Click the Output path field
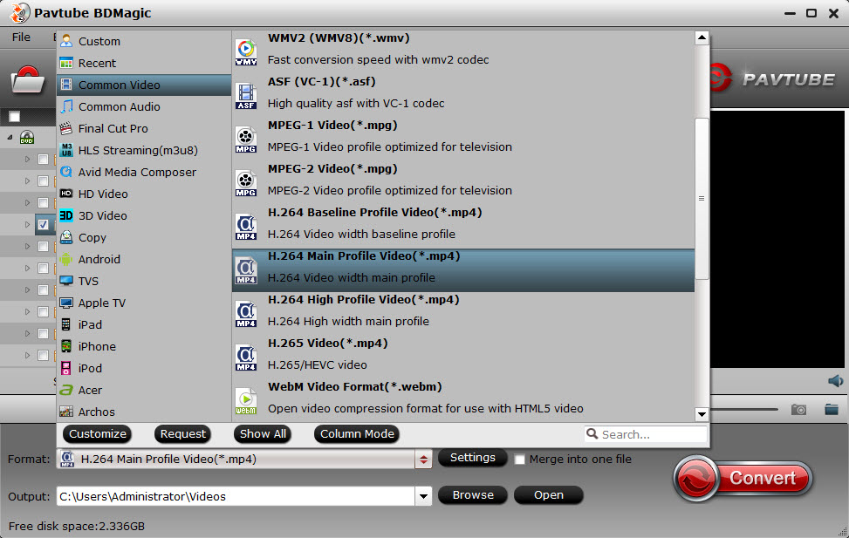Viewport: 849px width, 538px height. [236, 496]
